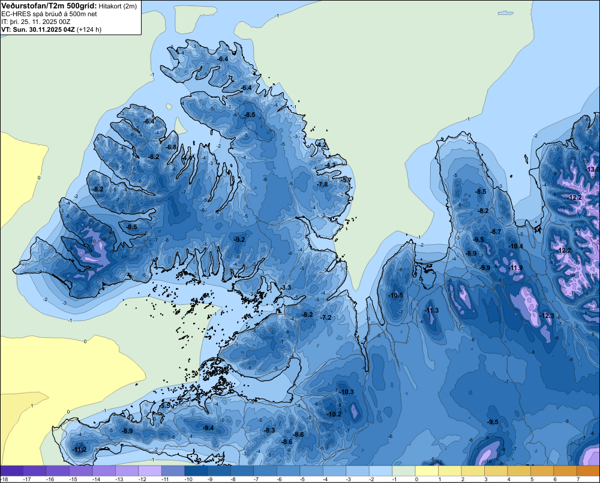Select the -10.3 temperature value
This screenshot has height=483, width=600.
coord(347,392)
